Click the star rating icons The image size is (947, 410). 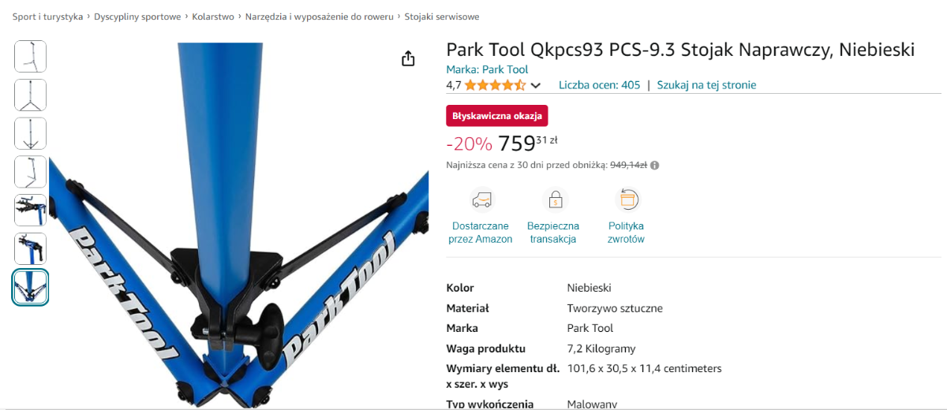(495, 85)
